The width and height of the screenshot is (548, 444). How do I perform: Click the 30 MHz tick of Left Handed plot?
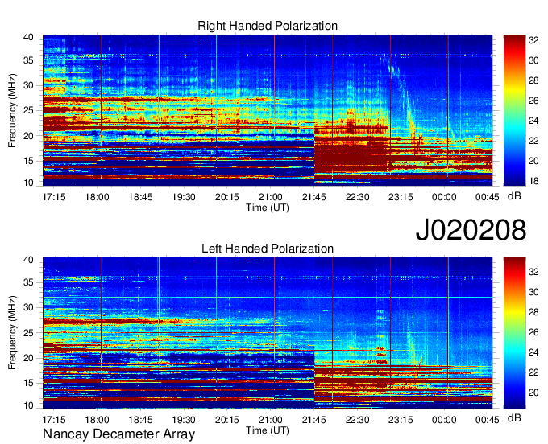pos(28,308)
